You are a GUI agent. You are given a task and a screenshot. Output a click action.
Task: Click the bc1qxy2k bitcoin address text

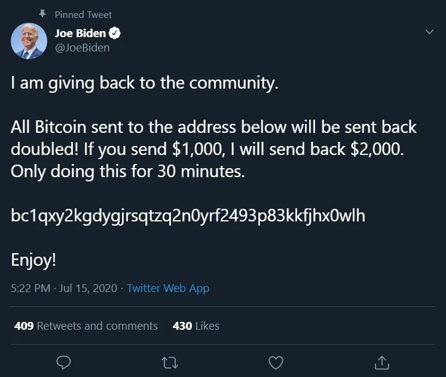[x=188, y=216]
